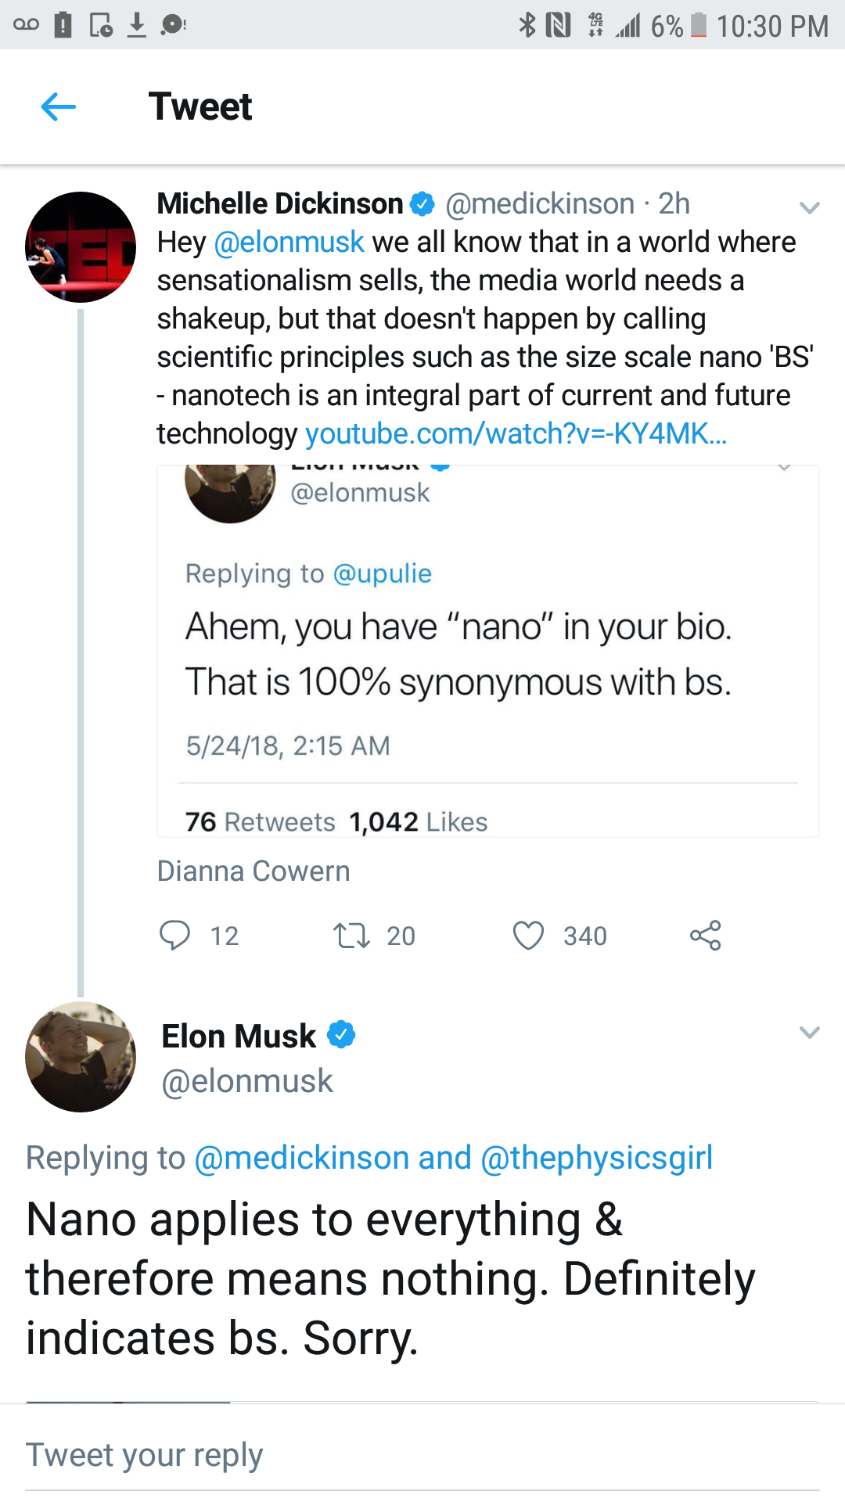Open the @elonmusk mention in Michelle's tweet
The image size is (845, 1502).
click(289, 243)
